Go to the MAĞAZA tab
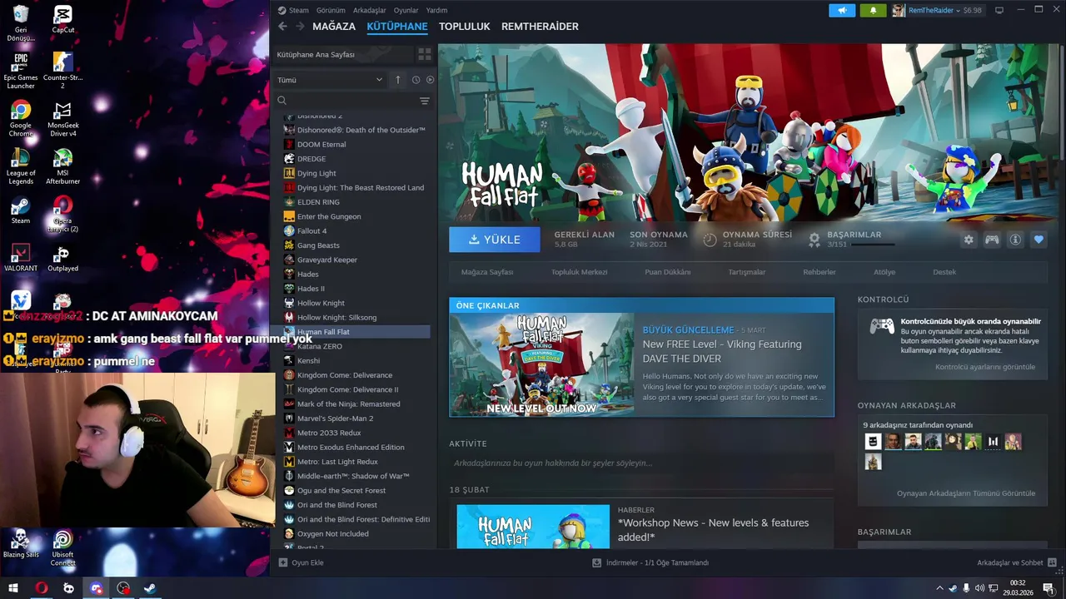This screenshot has height=599, width=1066. [334, 27]
